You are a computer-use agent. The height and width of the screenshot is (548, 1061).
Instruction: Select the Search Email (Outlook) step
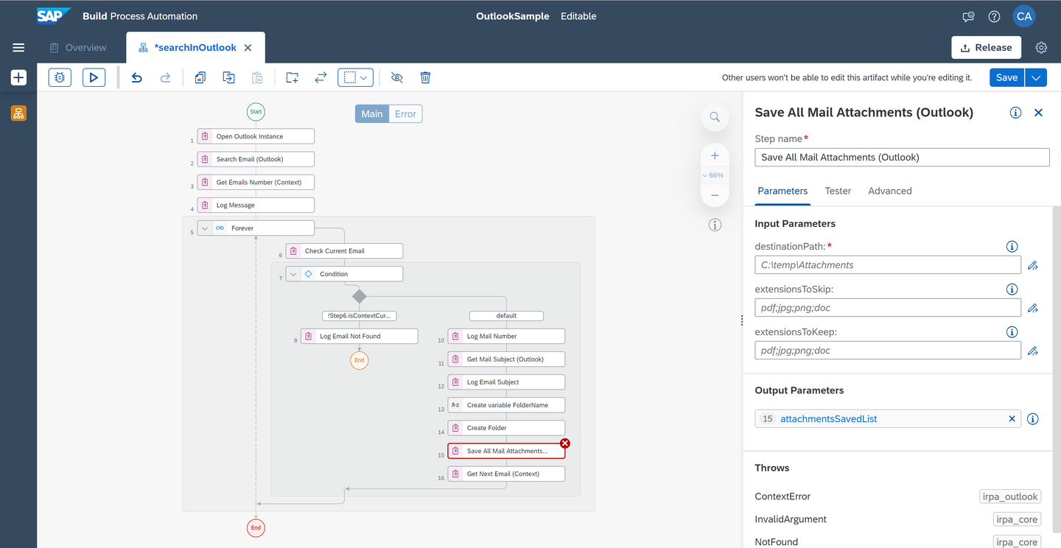pyautogui.click(x=256, y=159)
